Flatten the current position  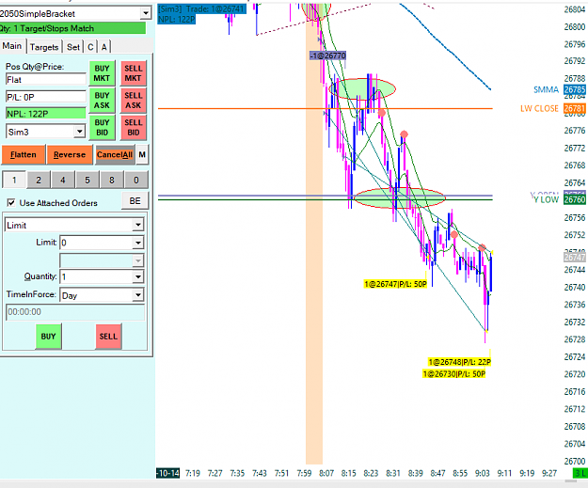pyautogui.click(x=24, y=155)
